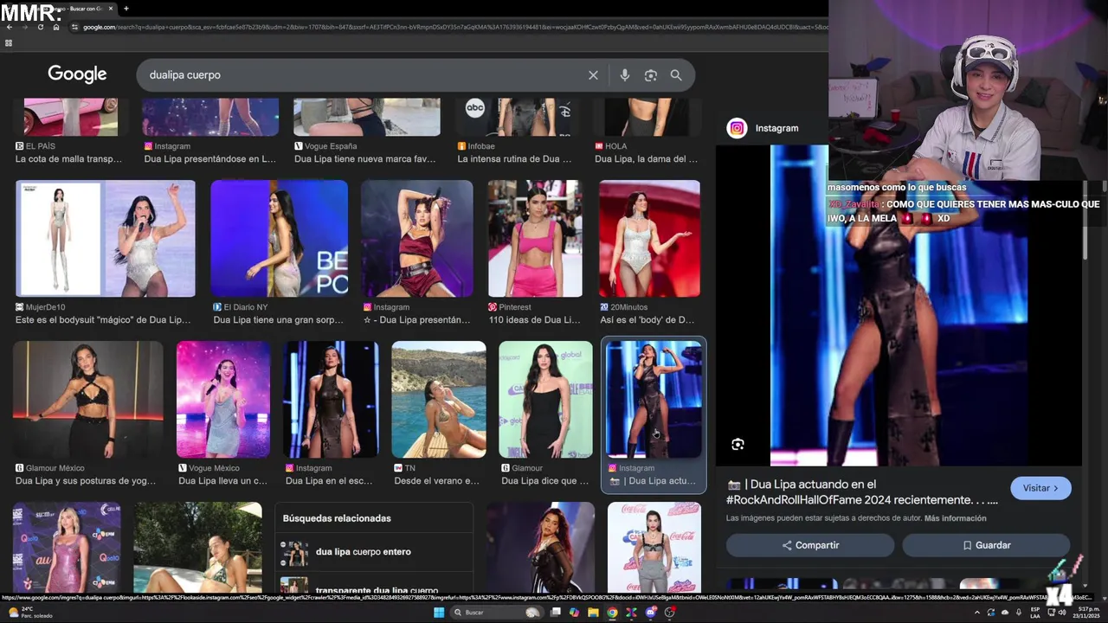This screenshot has height=623, width=1108.
Task: Start voice search with microphone
Action: (624, 75)
